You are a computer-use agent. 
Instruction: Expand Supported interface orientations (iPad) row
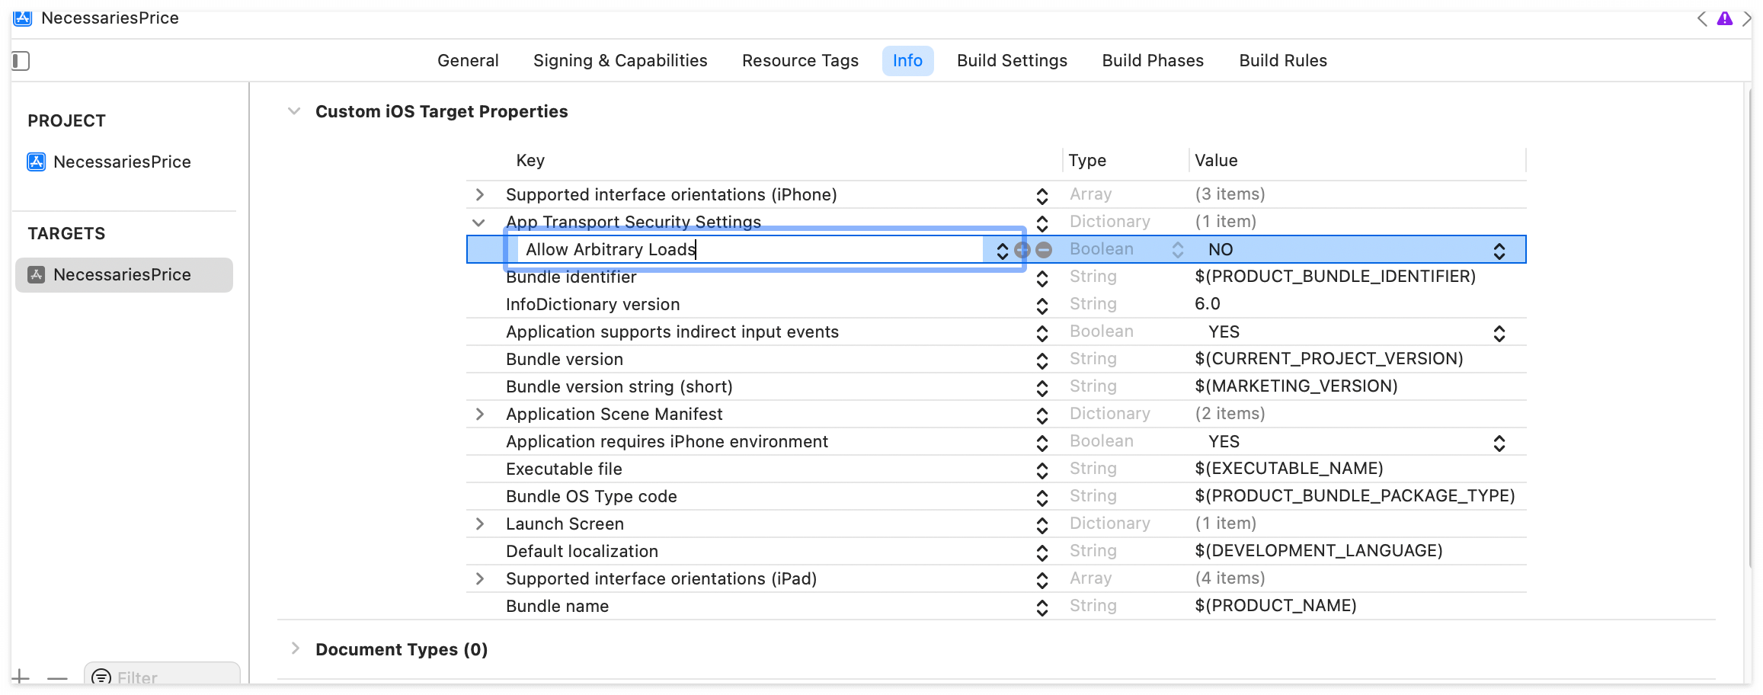[479, 578]
